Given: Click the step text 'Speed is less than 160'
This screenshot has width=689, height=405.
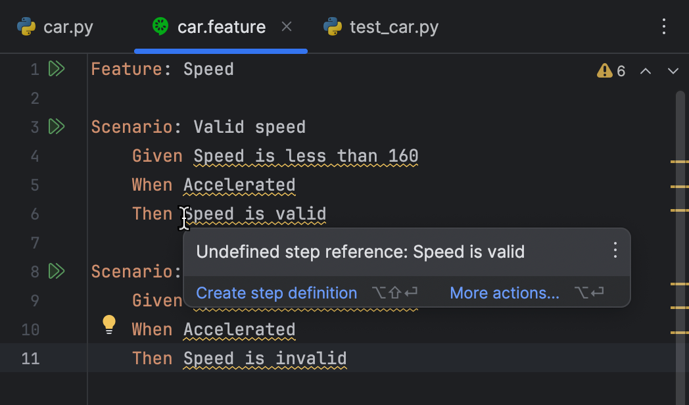Looking at the screenshot, I should 306,156.
